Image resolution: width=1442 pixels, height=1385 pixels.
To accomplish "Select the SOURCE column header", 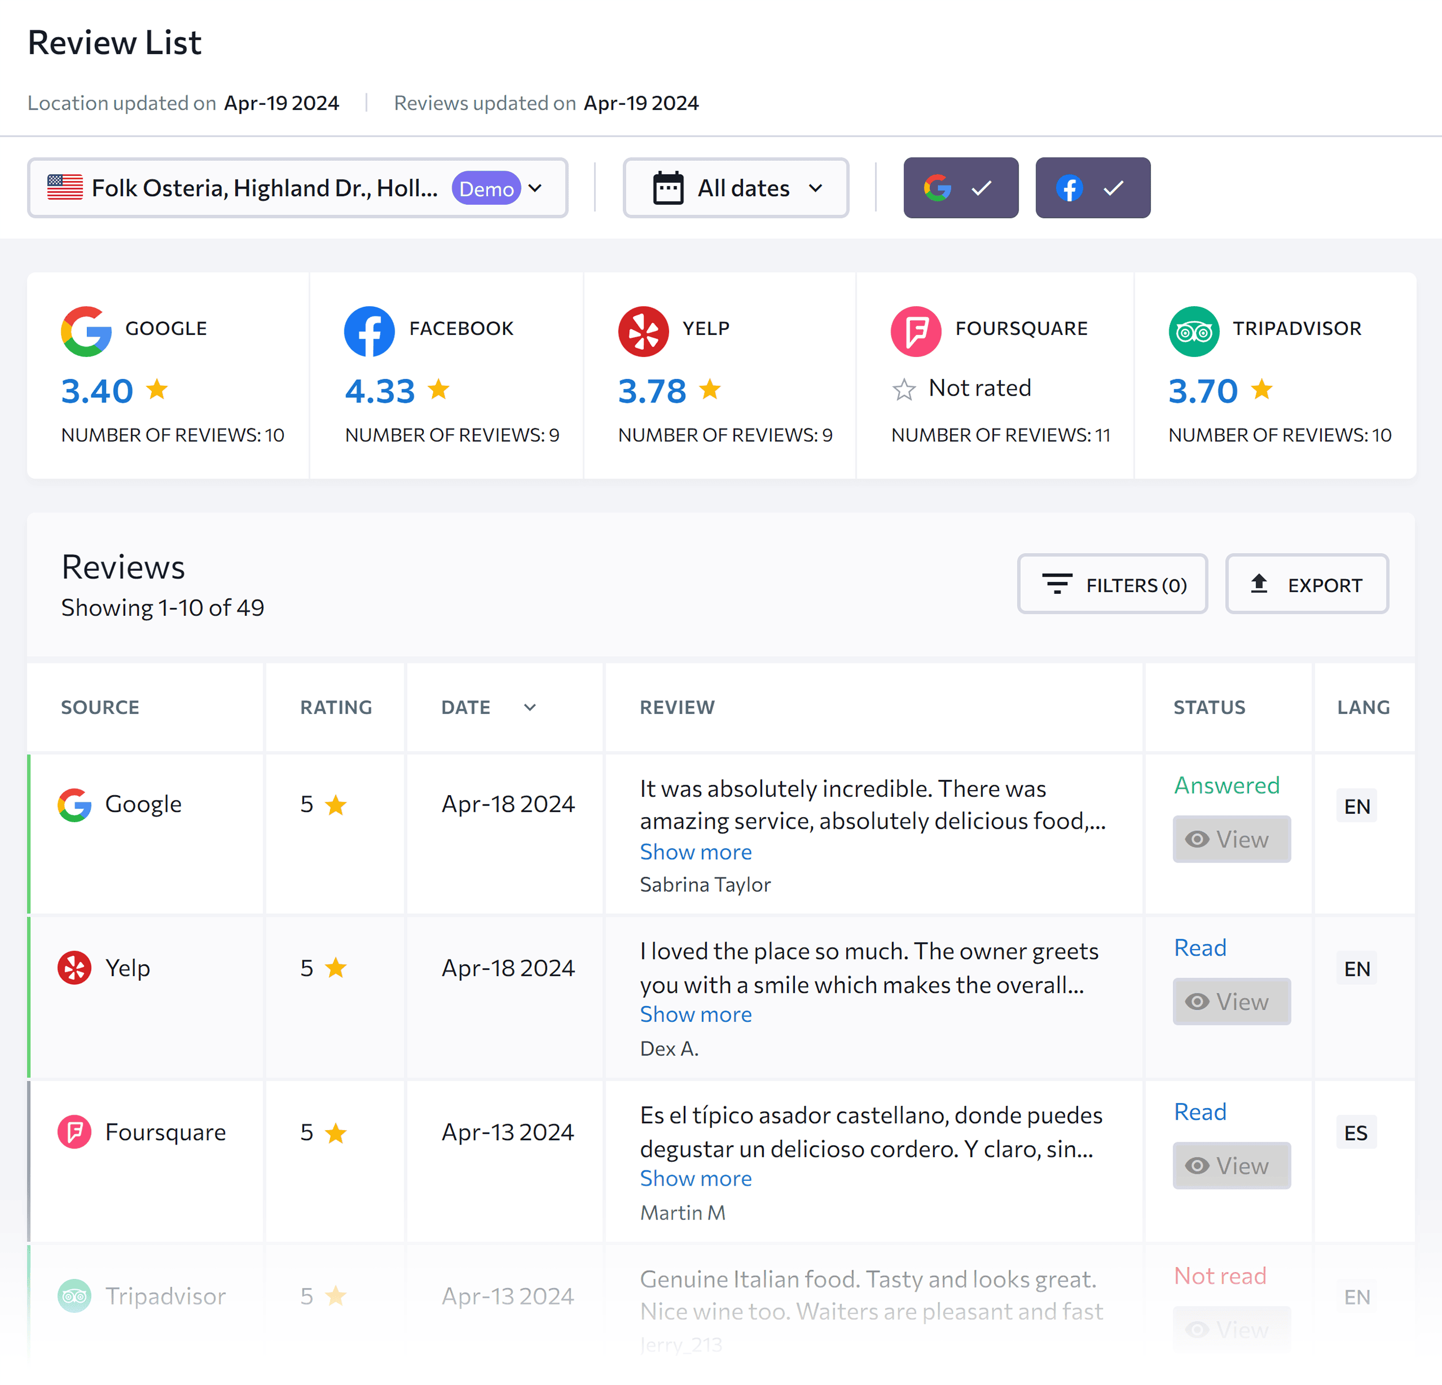I will coord(100,707).
